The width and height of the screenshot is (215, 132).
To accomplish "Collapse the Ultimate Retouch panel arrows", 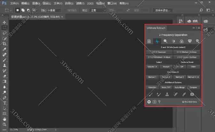I will coord(194,28).
